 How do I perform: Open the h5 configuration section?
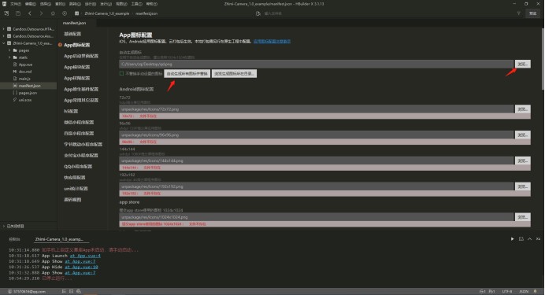71,112
